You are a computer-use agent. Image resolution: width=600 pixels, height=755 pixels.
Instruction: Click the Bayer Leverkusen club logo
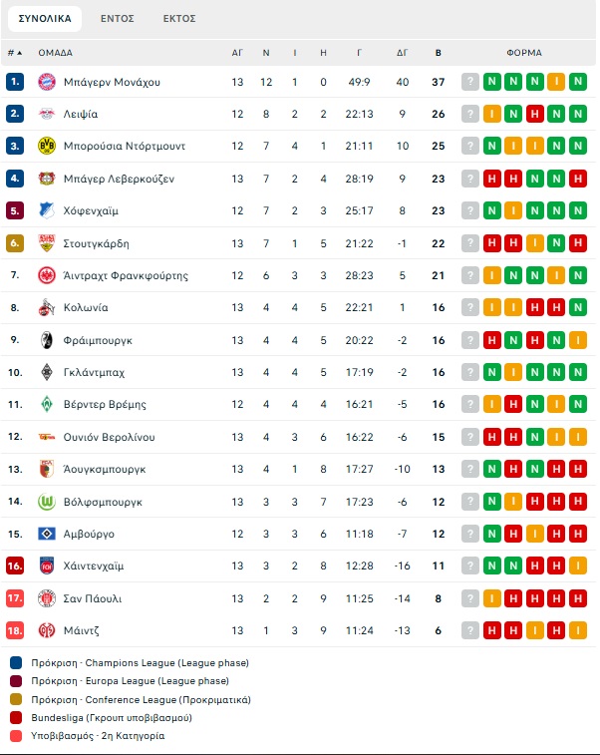pos(47,179)
